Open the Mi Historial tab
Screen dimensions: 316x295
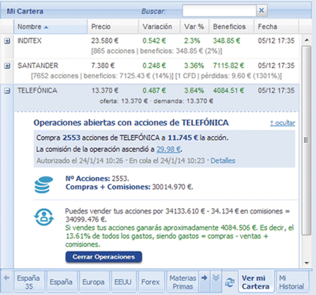click(x=292, y=282)
